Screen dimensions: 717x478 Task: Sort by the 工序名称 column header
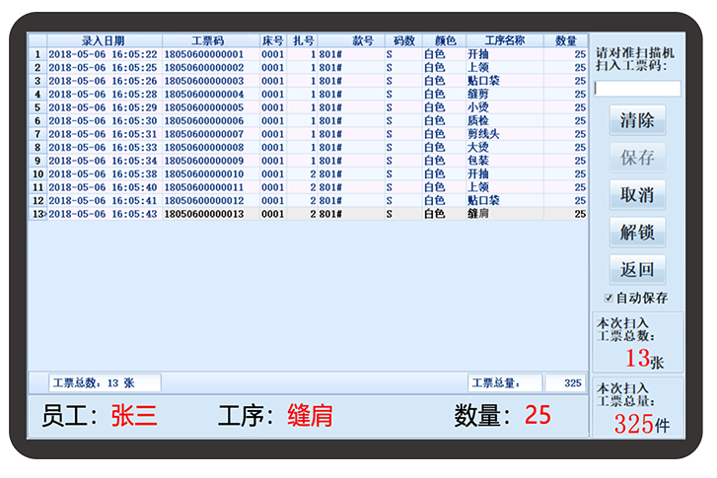[504, 40]
